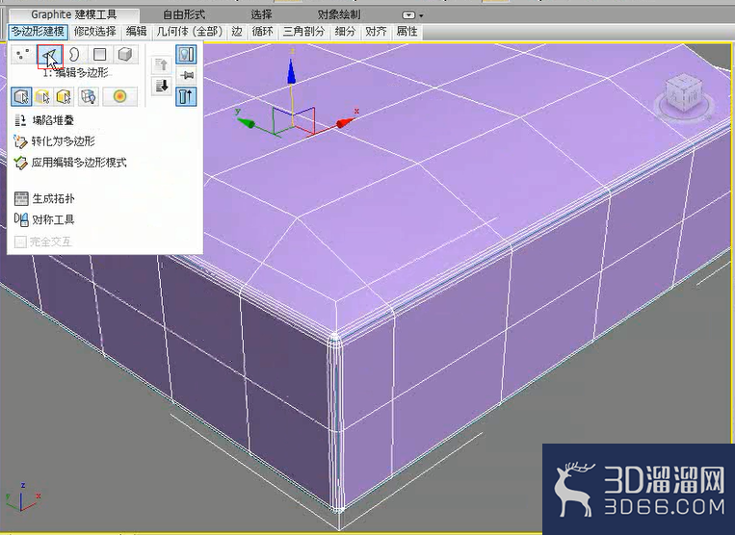This screenshot has height=535, width=735.
Task: Expand 多边形建模 panel
Action: point(38,32)
